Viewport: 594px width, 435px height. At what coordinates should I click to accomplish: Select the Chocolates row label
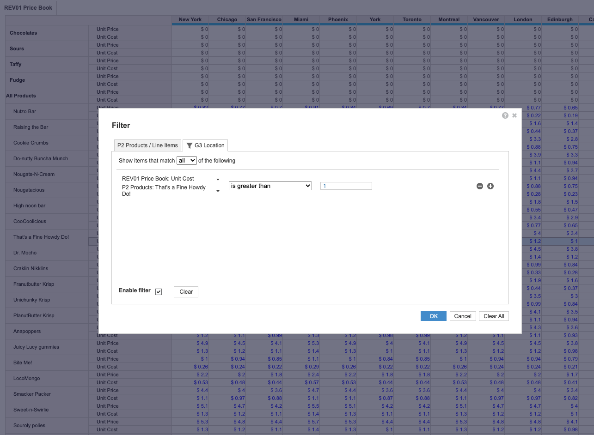pyautogui.click(x=23, y=33)
